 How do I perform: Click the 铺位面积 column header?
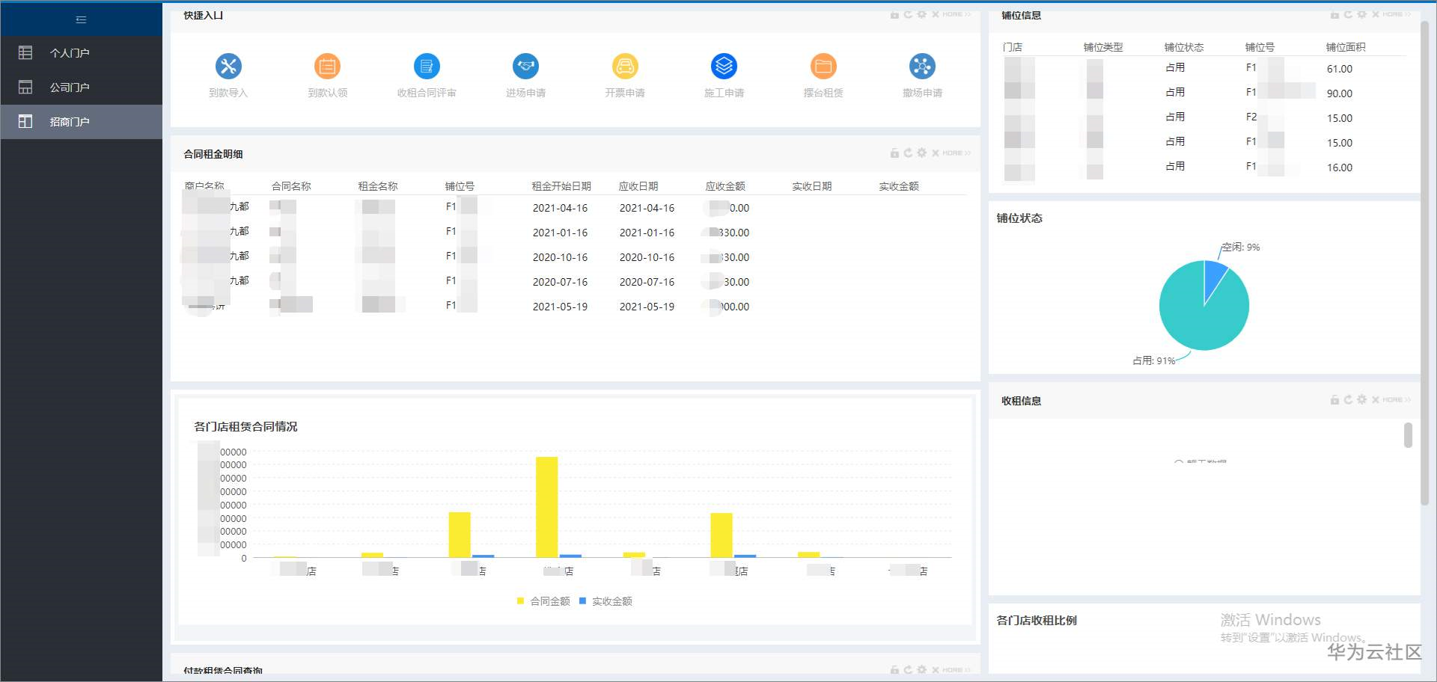pos(1346,47)
